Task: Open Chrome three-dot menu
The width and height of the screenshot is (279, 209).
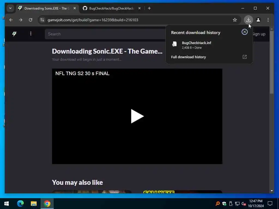Action: [268, 20]
